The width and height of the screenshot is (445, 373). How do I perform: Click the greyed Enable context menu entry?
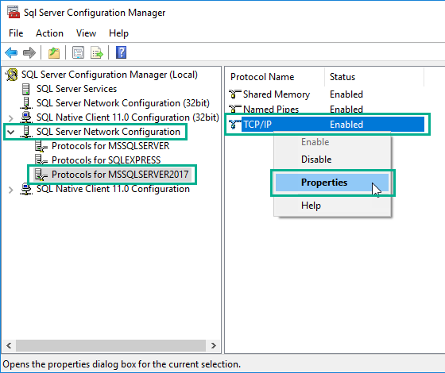[332, 142]
